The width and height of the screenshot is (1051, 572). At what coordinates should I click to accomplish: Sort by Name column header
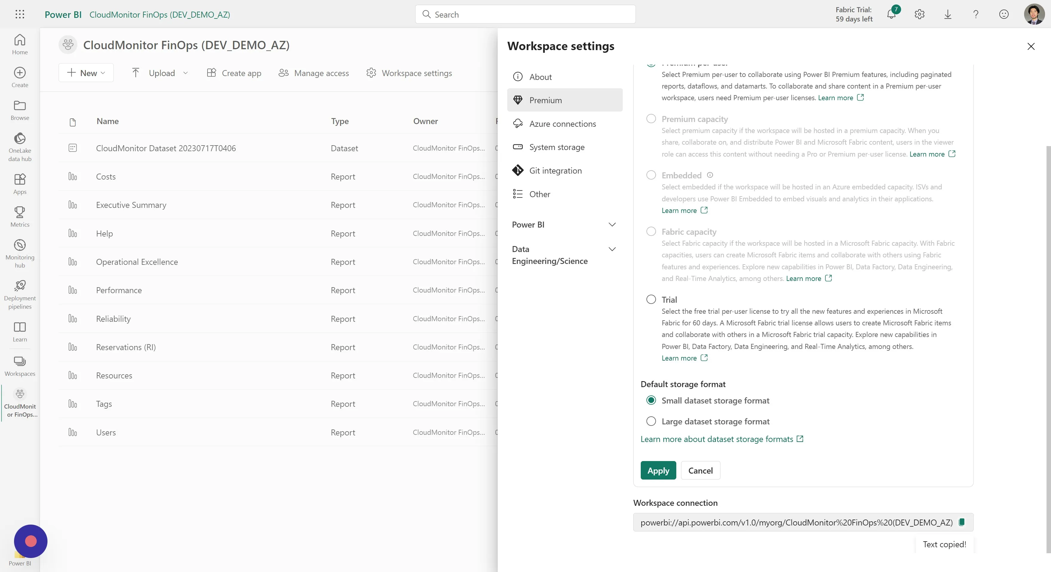point(107,121)
